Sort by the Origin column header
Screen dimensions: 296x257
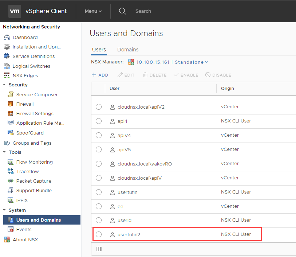click(x=228, y=89)
